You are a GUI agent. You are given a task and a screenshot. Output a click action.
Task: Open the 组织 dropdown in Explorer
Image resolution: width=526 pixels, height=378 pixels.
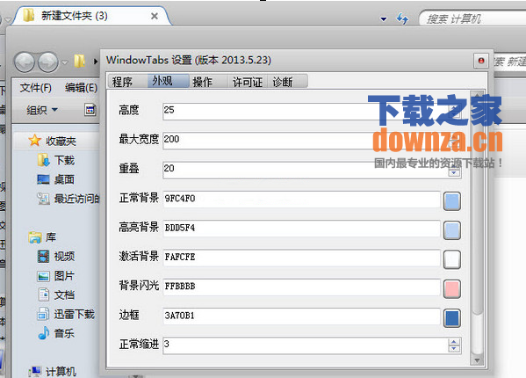(42, 110)
